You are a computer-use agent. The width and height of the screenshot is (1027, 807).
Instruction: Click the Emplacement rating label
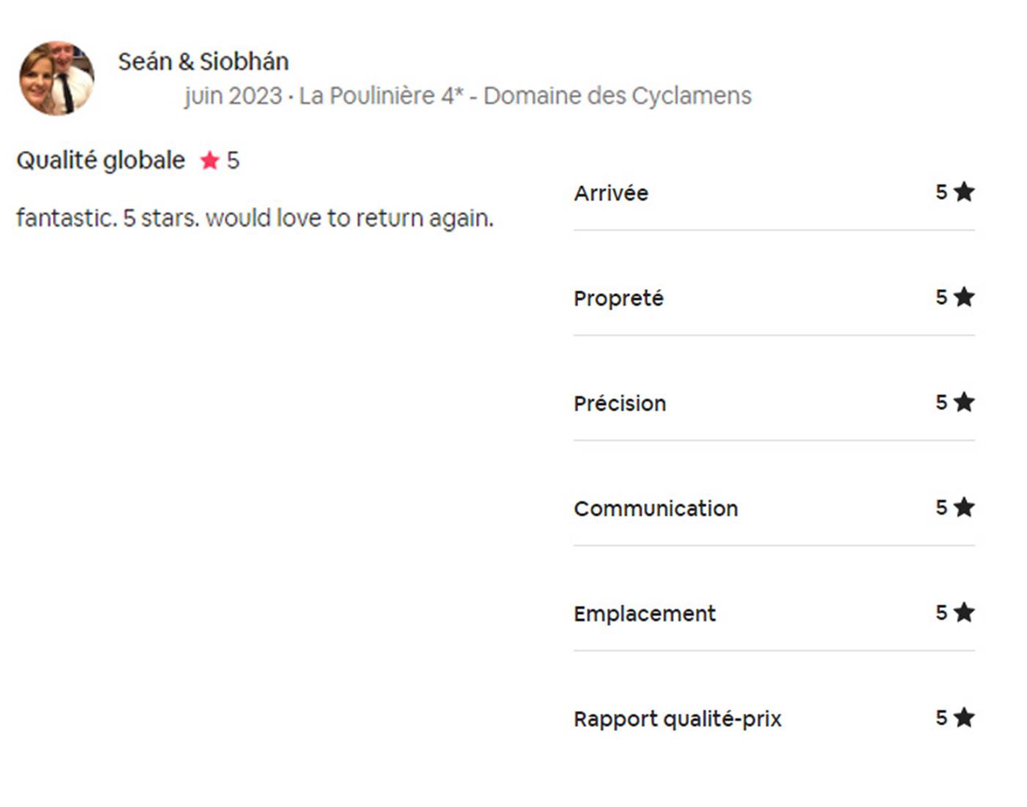click(644, 613)
